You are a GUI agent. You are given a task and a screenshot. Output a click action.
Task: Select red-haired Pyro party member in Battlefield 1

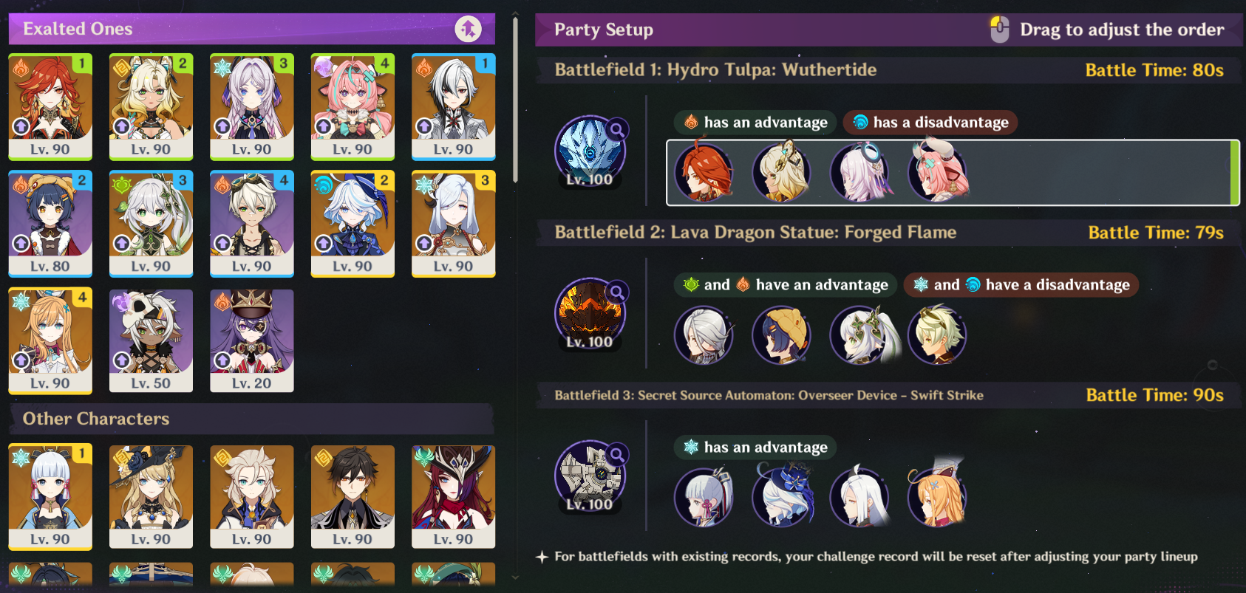click(704, 173)
